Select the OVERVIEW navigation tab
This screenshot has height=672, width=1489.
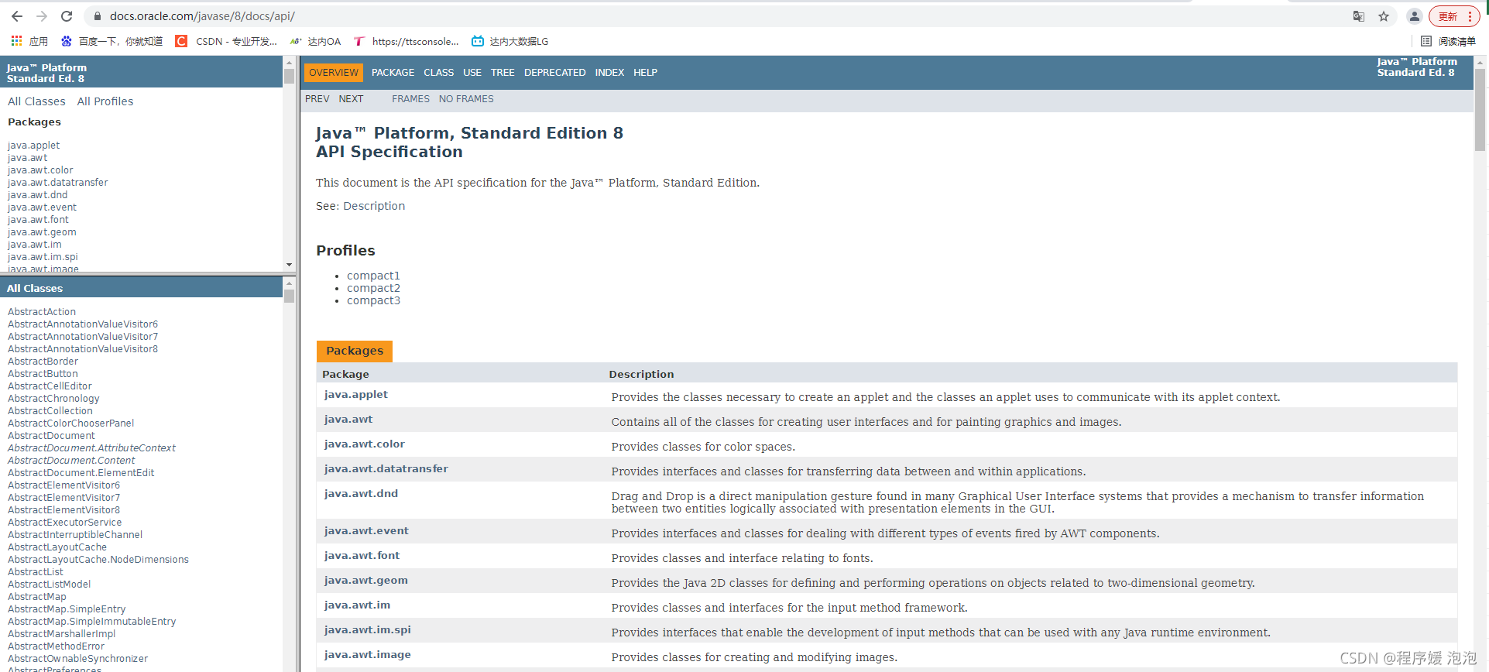click(x=334, y=72)
